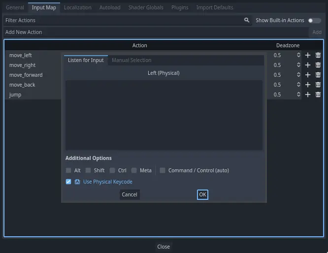The height and width of the screenshot is (253, 328).
Task: Enable the Show Built-in Actions switch
Action: point(314,20)
